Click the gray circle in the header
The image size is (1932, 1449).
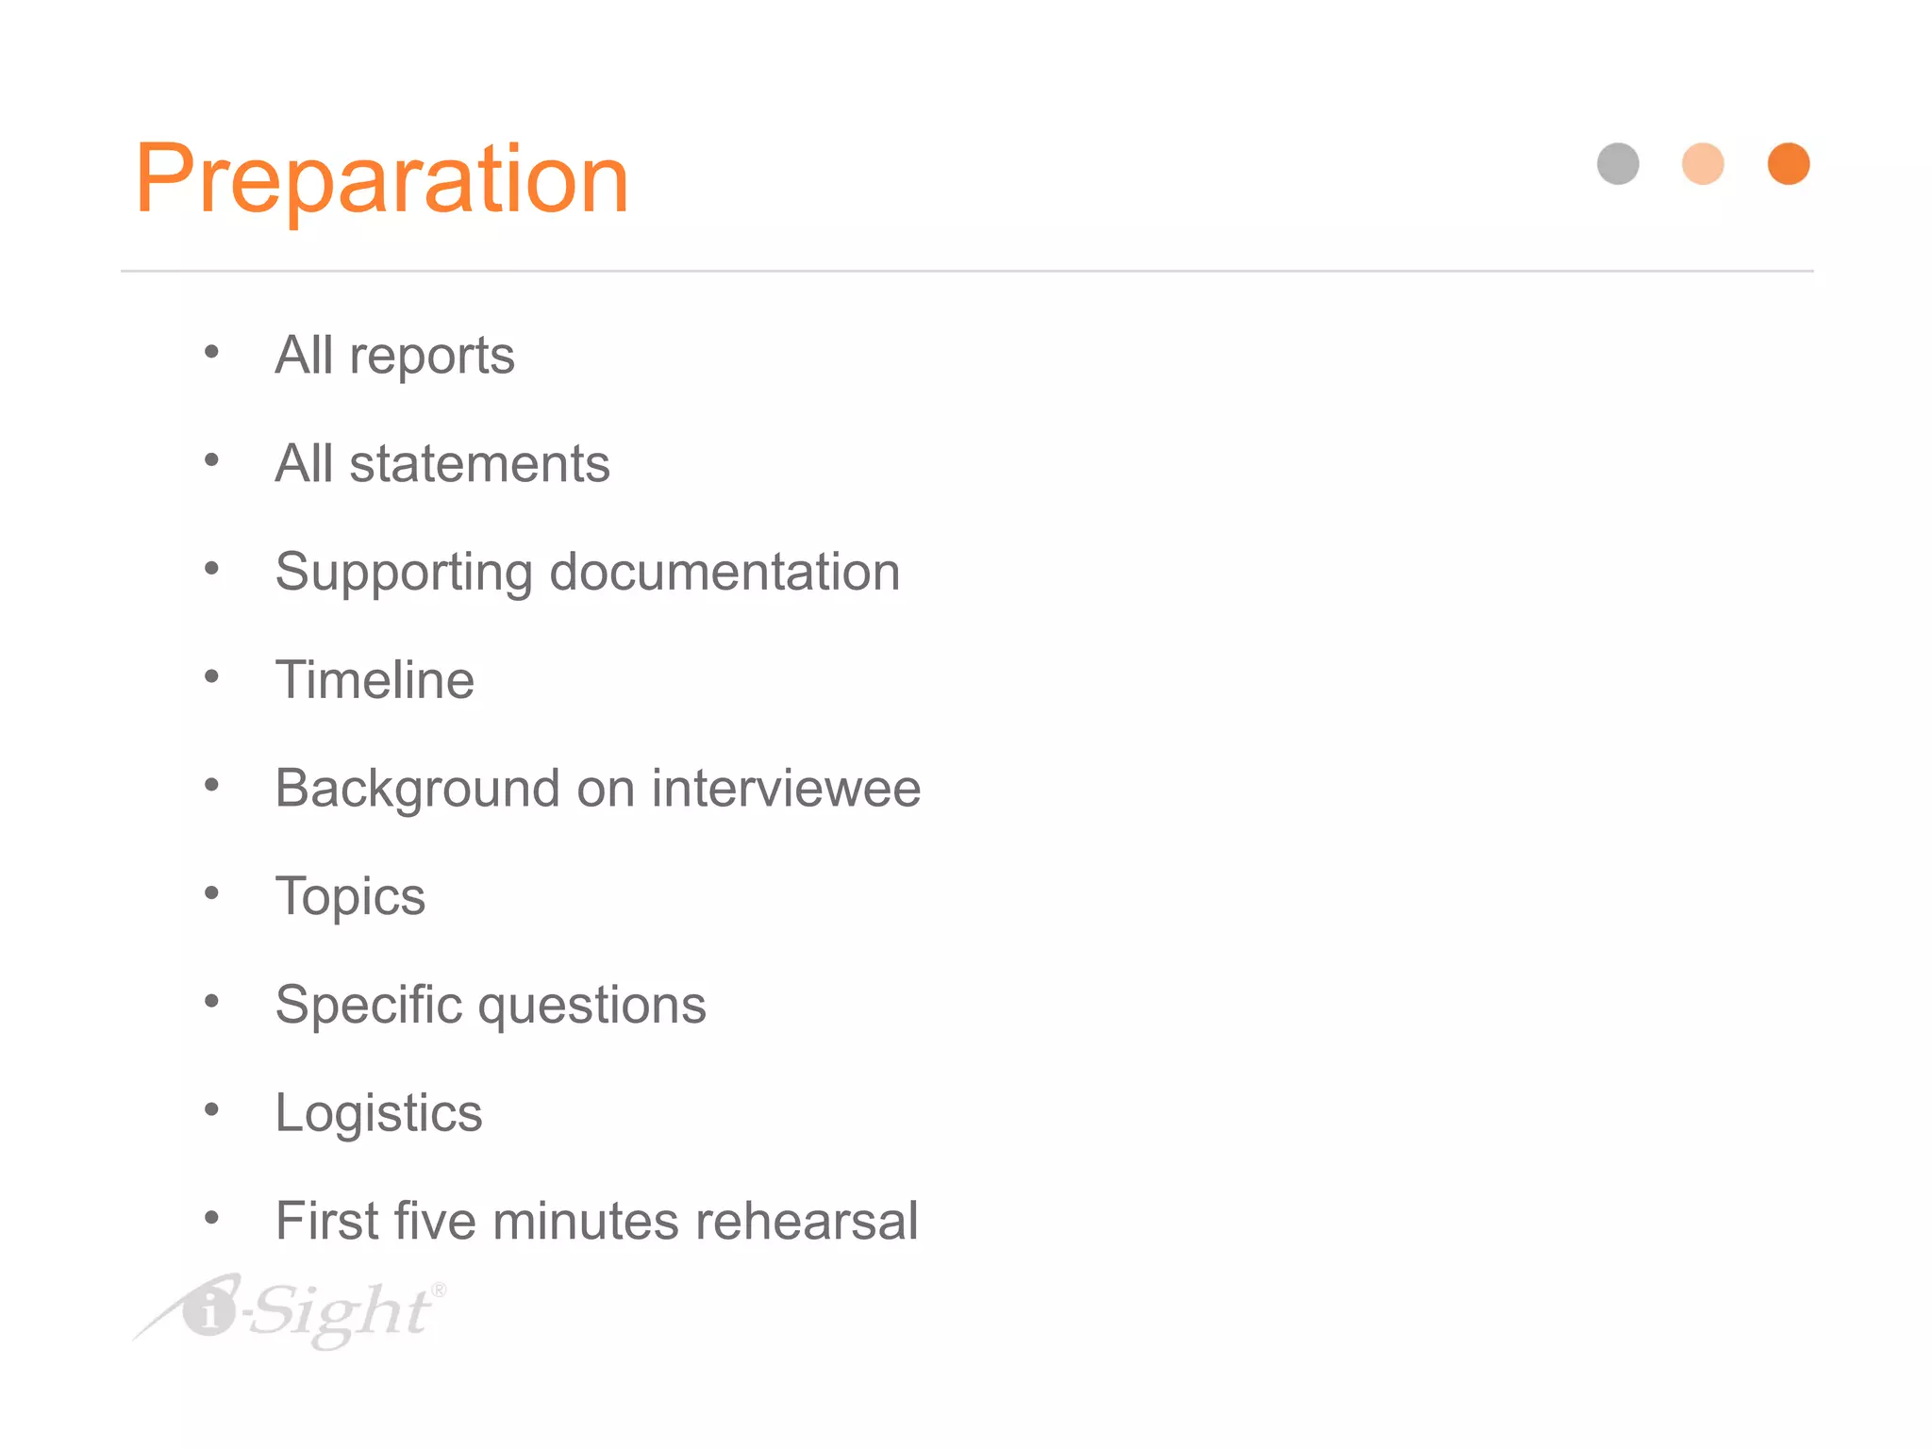1618,164
